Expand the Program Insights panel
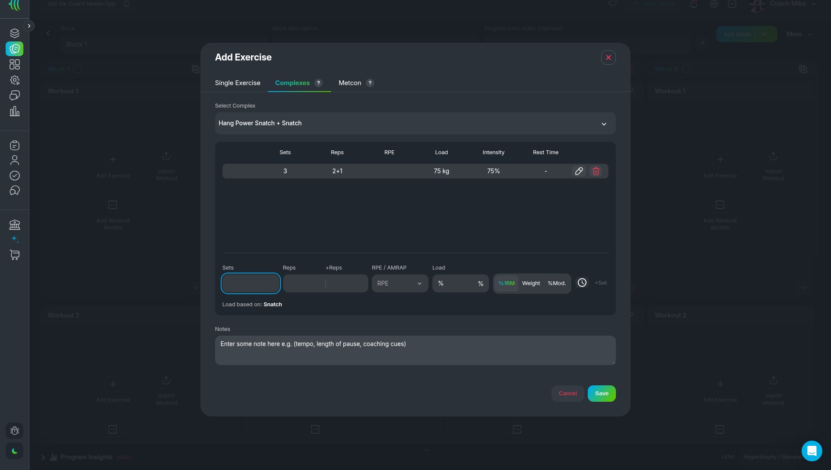 [x=43, y=457]
